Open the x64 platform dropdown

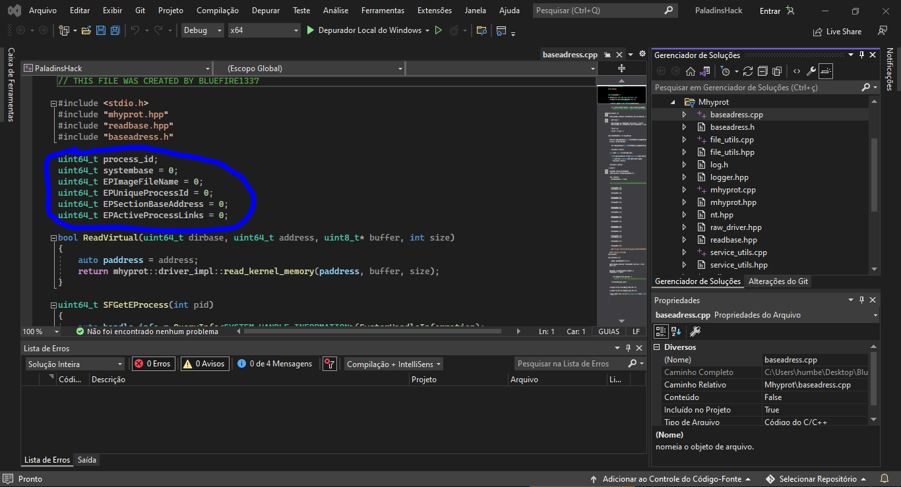(264, 30)
